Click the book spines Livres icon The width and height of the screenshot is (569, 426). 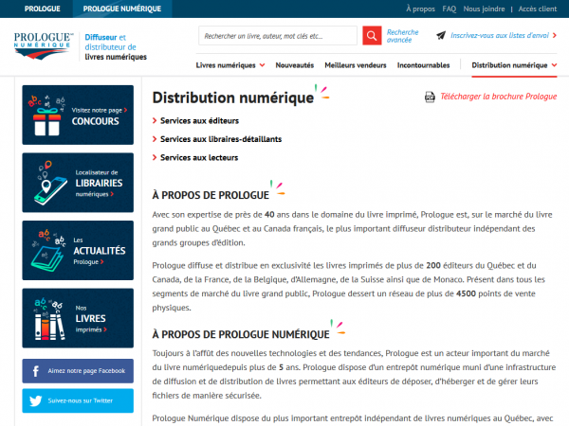coord(49,319)
